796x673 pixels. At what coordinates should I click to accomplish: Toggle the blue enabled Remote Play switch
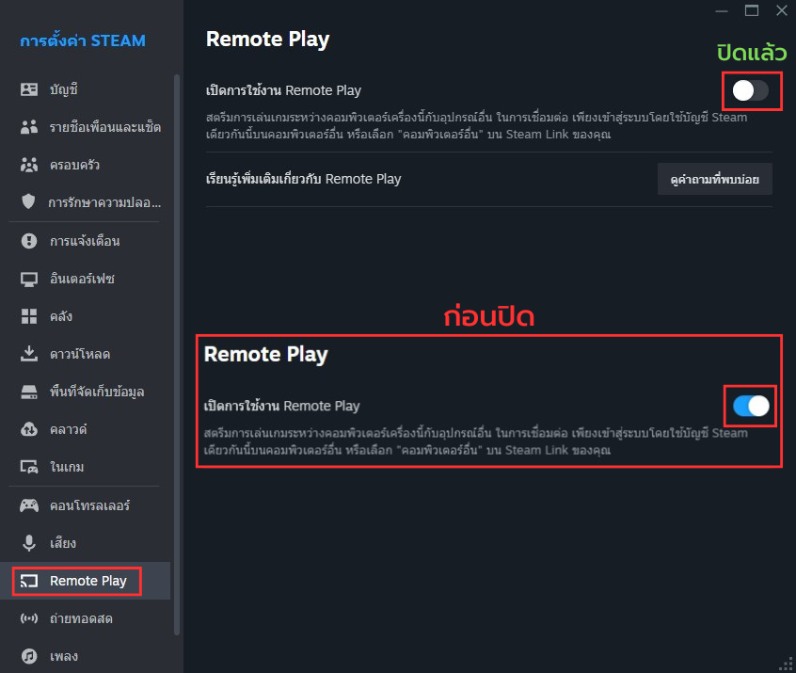pyautogui.click(x=751, y=406)
